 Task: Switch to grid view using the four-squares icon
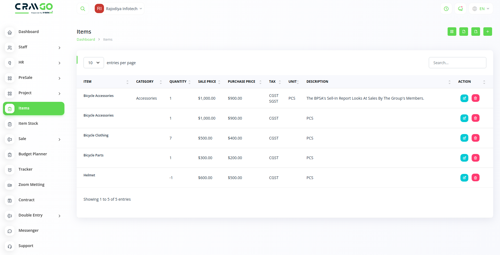coord(452,32)
